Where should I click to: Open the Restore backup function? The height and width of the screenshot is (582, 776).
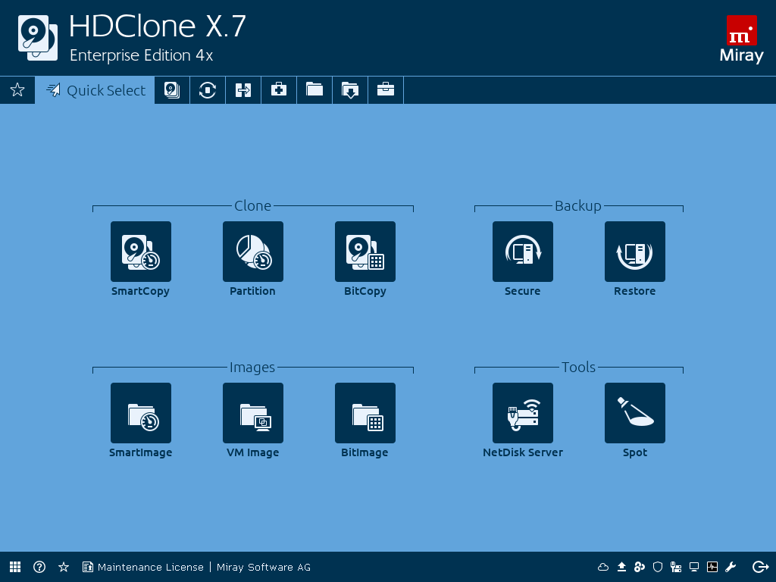click(634, 252)
